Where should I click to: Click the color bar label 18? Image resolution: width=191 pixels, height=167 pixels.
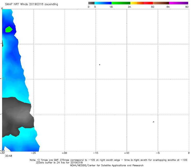click(111, 7)
